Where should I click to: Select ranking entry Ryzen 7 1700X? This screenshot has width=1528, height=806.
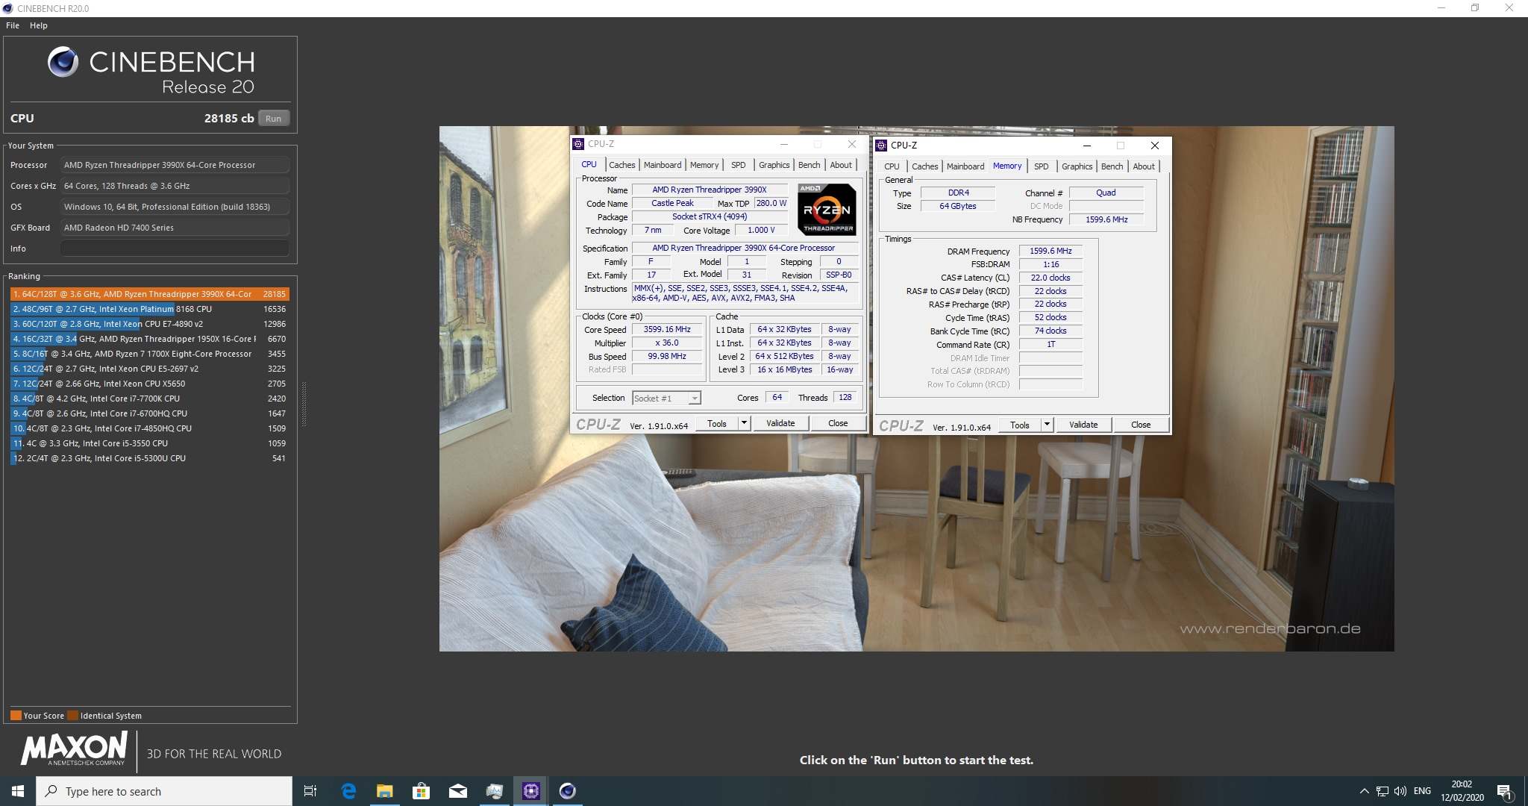(x=149, y=354)
